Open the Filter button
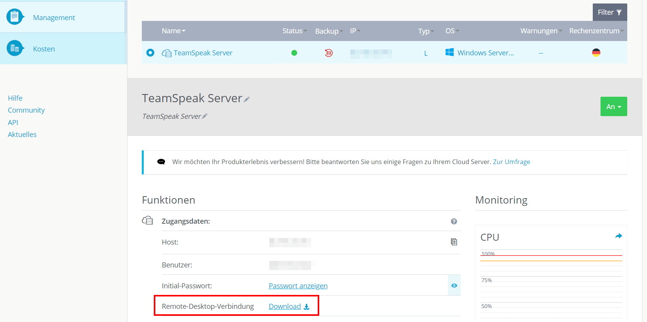The height and width of the screenshot is (322, 647). coord(610,12)
